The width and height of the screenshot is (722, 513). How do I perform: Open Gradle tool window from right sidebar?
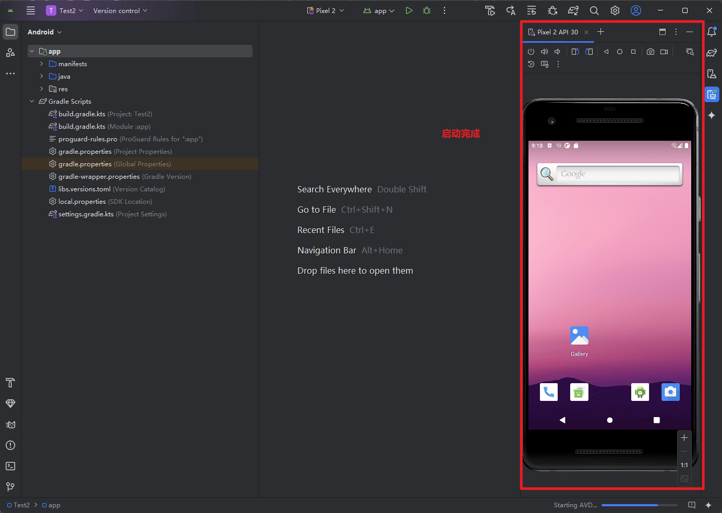tap(712, 53)
